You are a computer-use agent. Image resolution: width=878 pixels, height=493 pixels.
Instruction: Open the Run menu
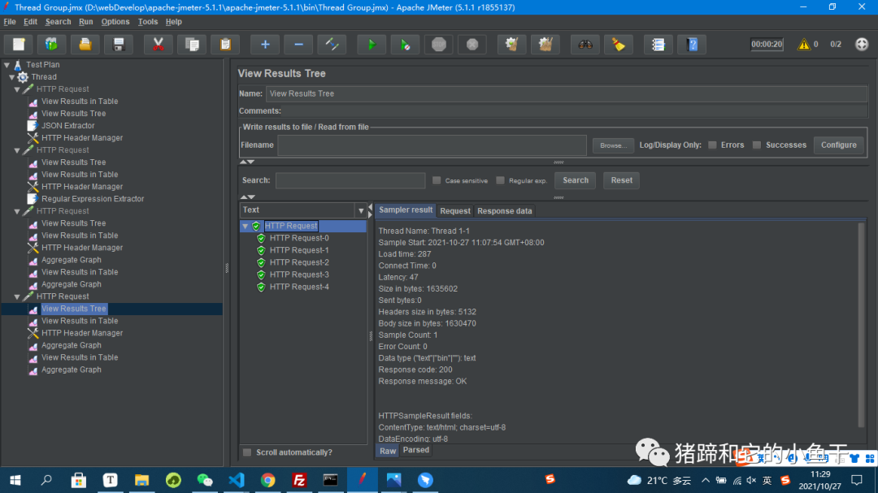pyautogui.click(x=85, y=22)
